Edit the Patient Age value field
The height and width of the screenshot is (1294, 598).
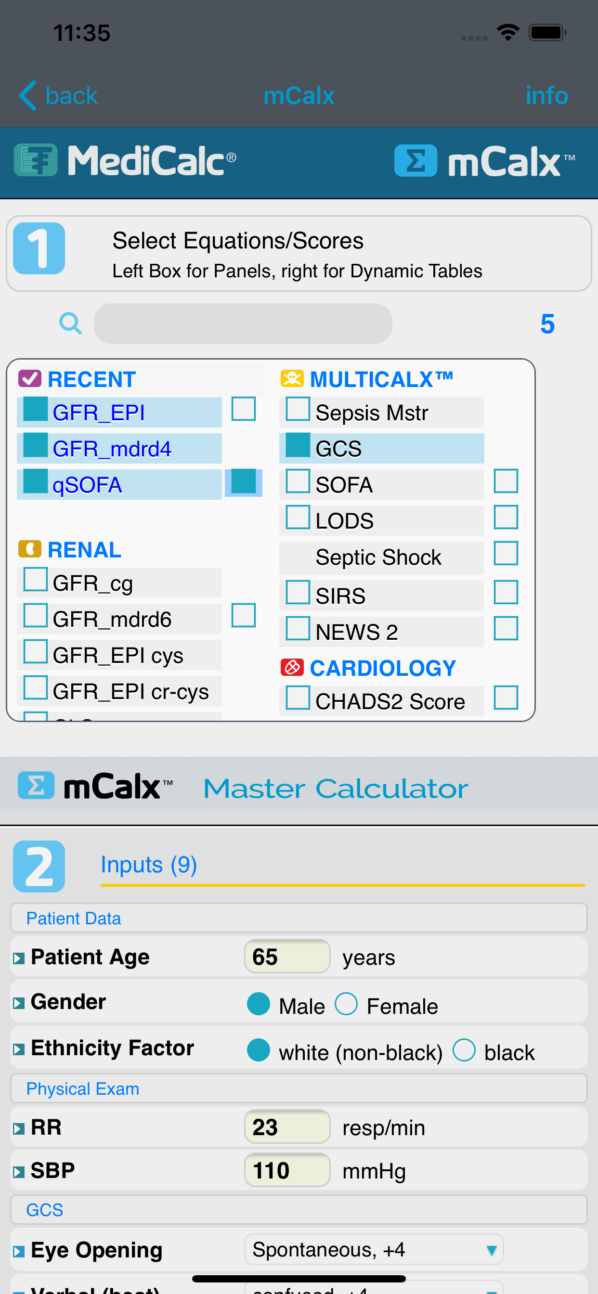(287, 957)
